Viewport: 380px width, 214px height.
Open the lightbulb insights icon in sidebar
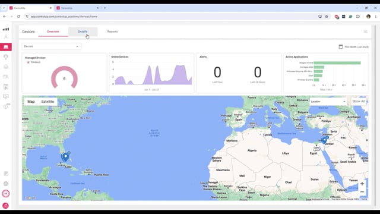[6, 57]
